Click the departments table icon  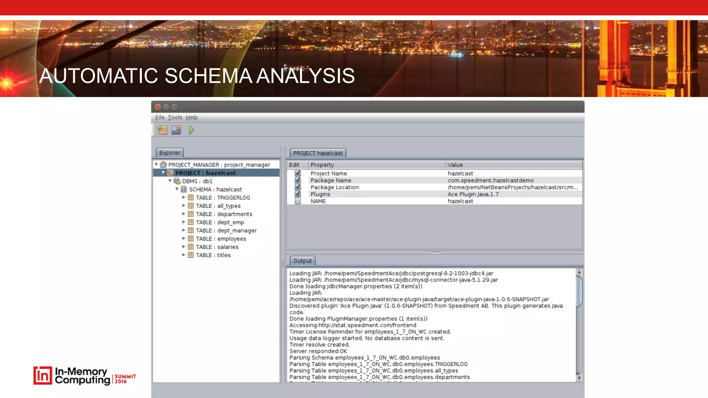point(190,214)
